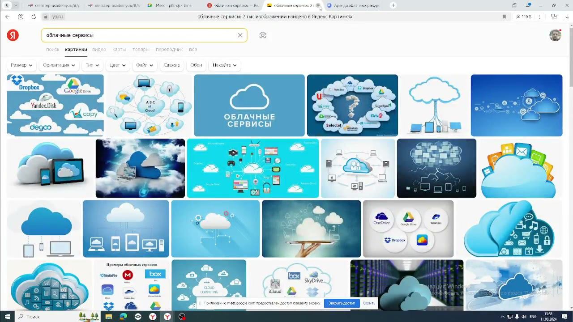
Task: Open the recording app icon on taskbar
Action: point(182,317)
